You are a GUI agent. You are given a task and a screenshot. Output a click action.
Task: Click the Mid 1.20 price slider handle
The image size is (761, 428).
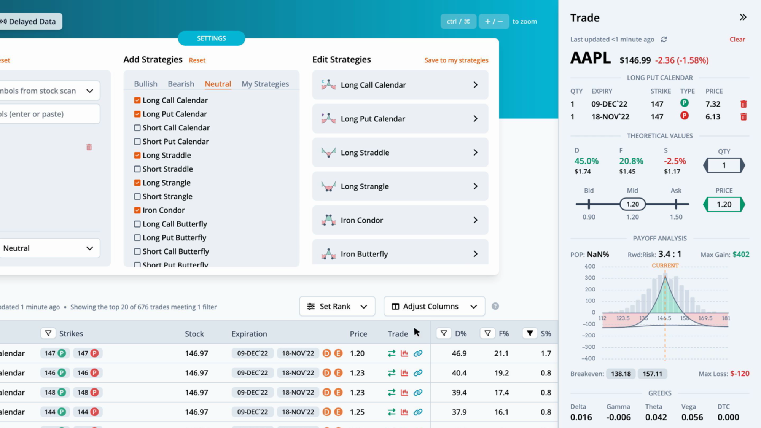[x=632, y=204]
